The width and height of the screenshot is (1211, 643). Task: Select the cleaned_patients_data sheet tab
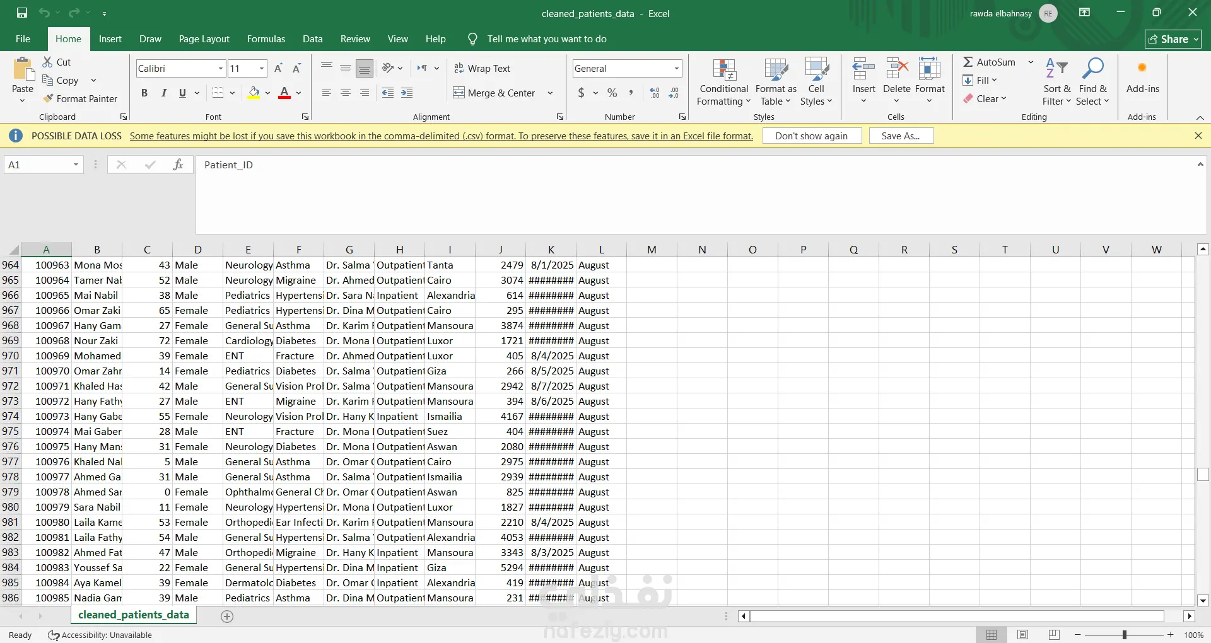[134, 615]
